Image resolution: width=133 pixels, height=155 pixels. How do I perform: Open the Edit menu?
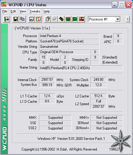(13, 11)
